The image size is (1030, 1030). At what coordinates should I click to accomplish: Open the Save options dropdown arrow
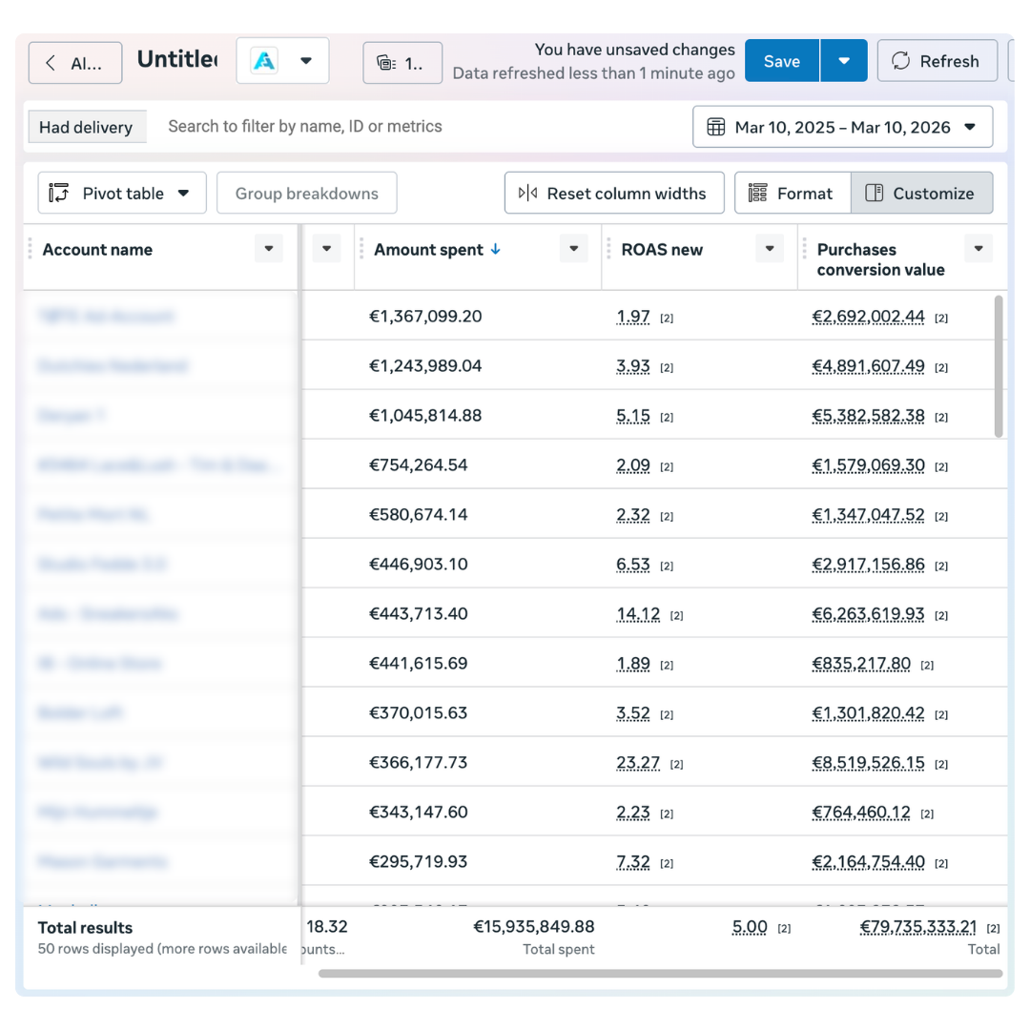(843, 61)
